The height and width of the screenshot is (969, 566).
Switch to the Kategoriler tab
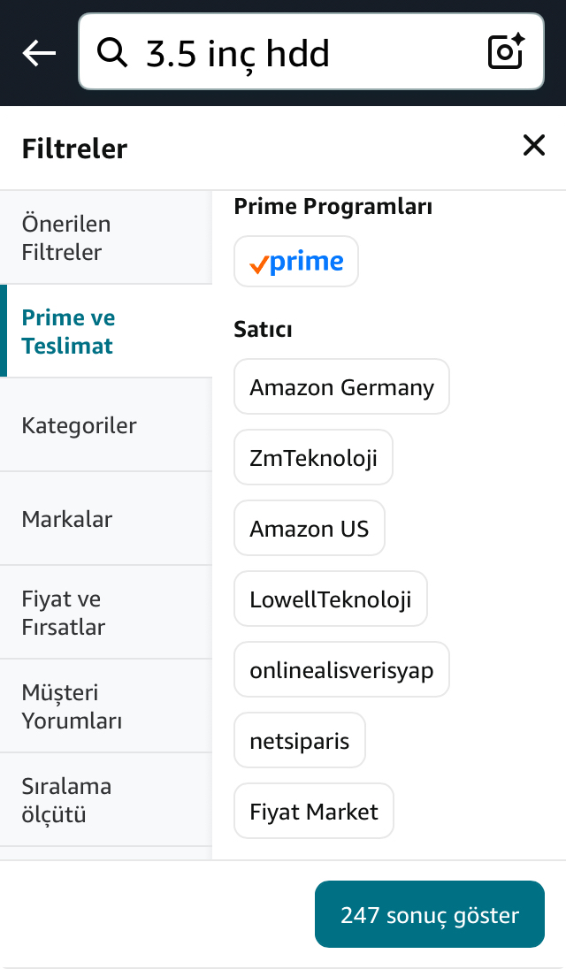coord(106,425)
